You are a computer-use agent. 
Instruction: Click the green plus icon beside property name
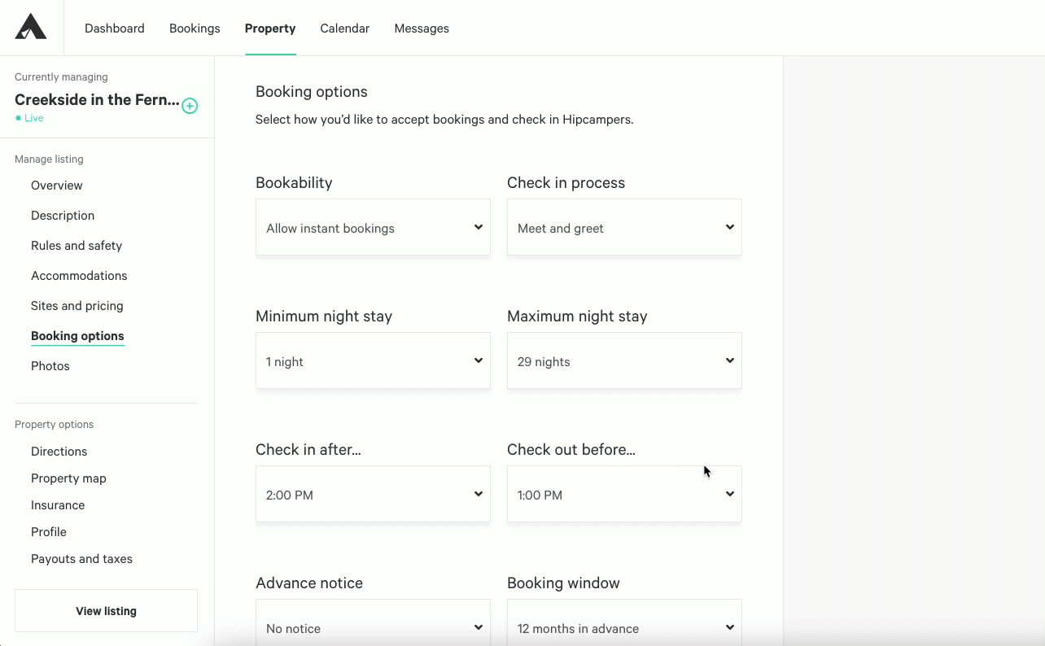(190, 106)
